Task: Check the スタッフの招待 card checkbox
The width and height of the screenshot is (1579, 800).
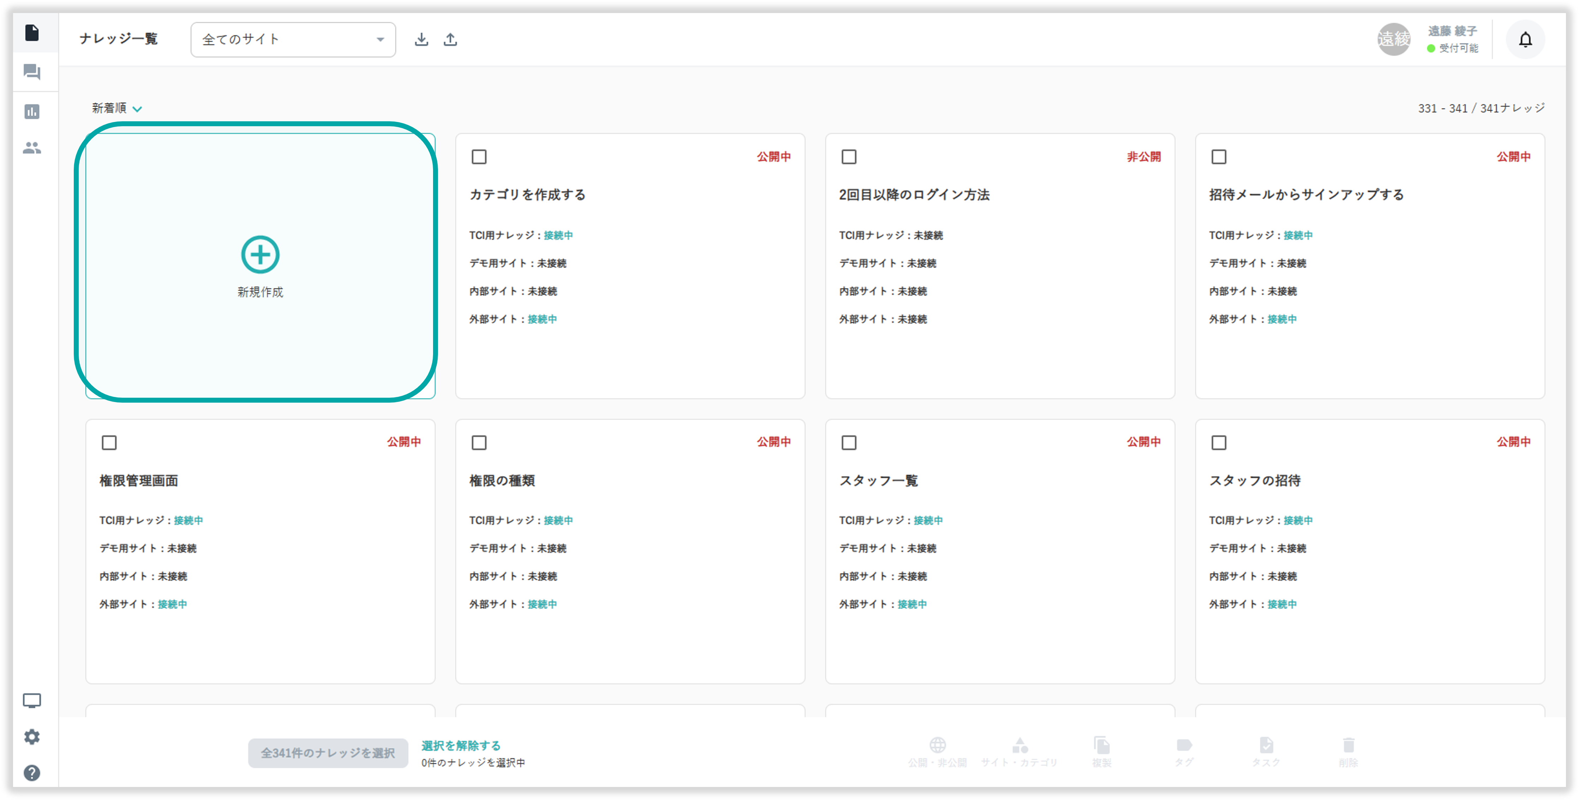Action: pyautogui.click(x=1219, y=442)
